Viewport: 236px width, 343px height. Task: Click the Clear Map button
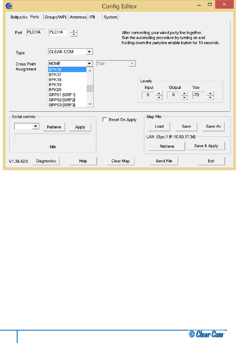pyautogui.click(x=120, y=161)
